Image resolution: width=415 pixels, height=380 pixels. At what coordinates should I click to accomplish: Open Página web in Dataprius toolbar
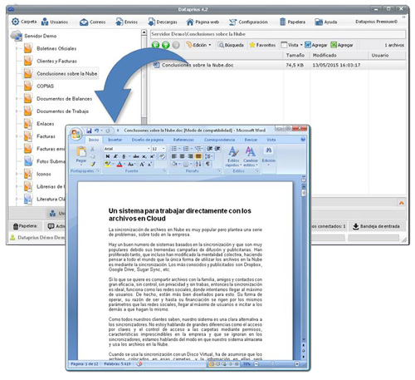tap(203, 22)
